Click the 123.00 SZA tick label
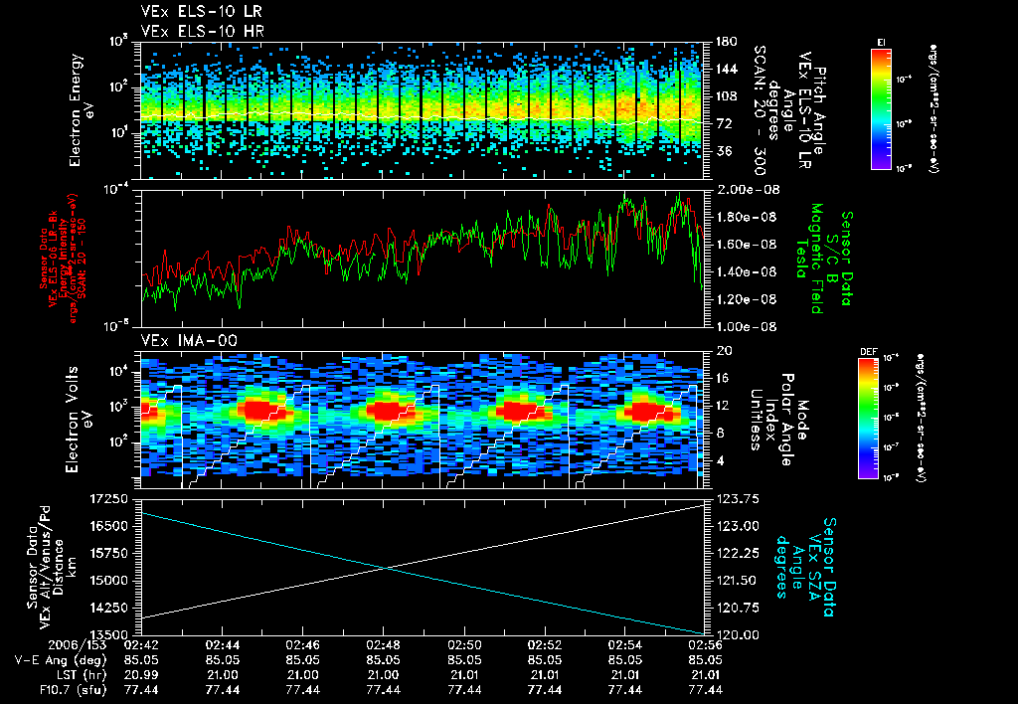 738,526
